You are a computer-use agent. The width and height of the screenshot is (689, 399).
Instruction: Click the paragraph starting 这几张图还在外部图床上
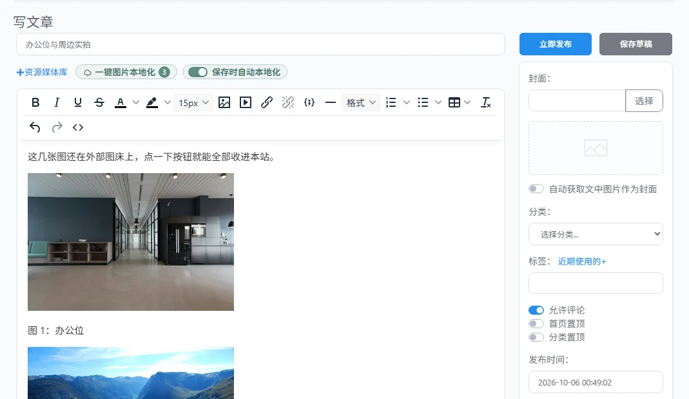[153, 156]
